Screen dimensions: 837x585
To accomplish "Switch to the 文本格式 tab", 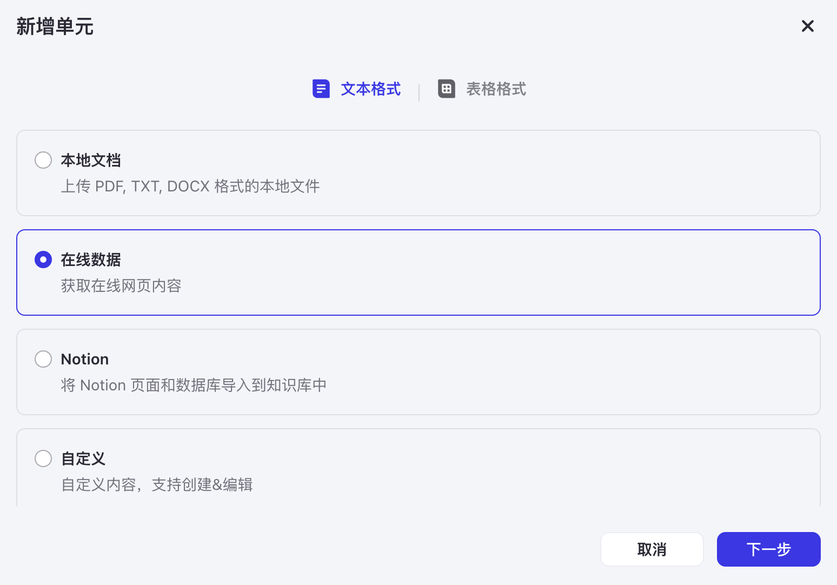I will point(357,89).
